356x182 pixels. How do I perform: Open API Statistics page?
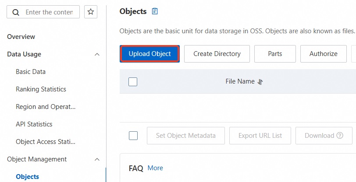click(34, 124)
